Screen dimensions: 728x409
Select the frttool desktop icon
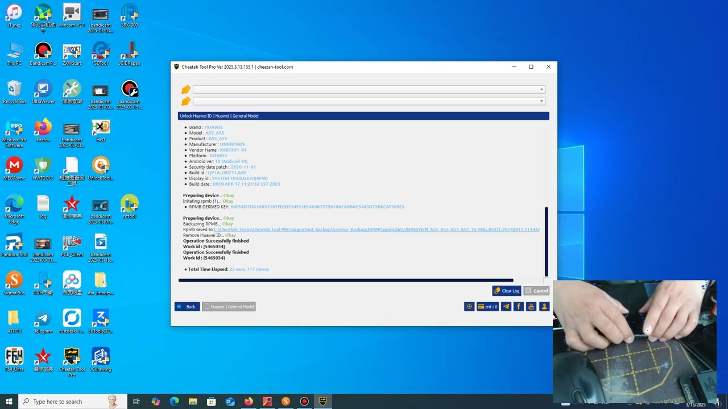pos(130,207)
